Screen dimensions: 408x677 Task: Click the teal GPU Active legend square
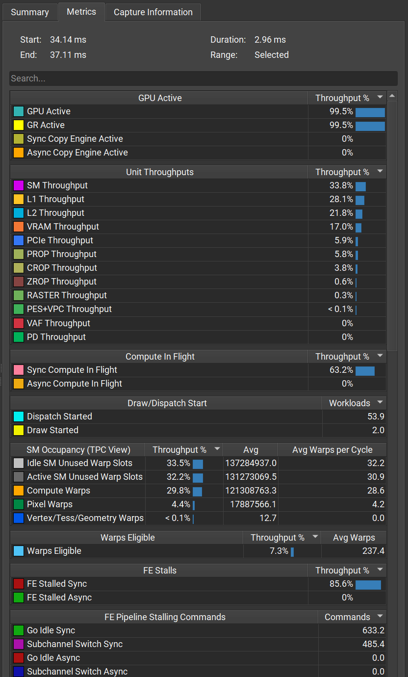pos(18,111)
